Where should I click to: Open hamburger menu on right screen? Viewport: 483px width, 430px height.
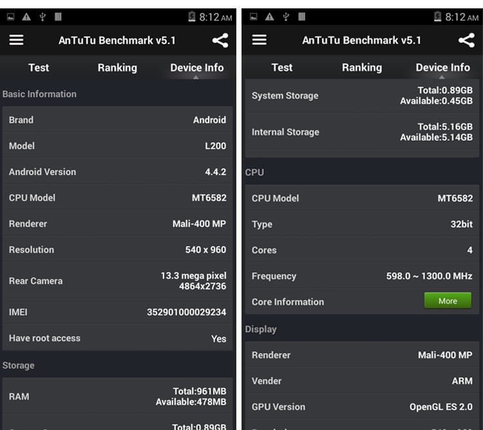coord(259,40)
